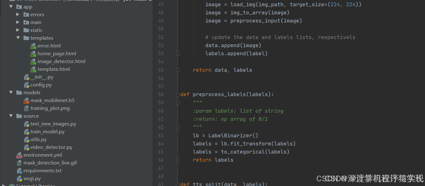Select mask_detection_live.gif in the tree

[x=50, y=163]
